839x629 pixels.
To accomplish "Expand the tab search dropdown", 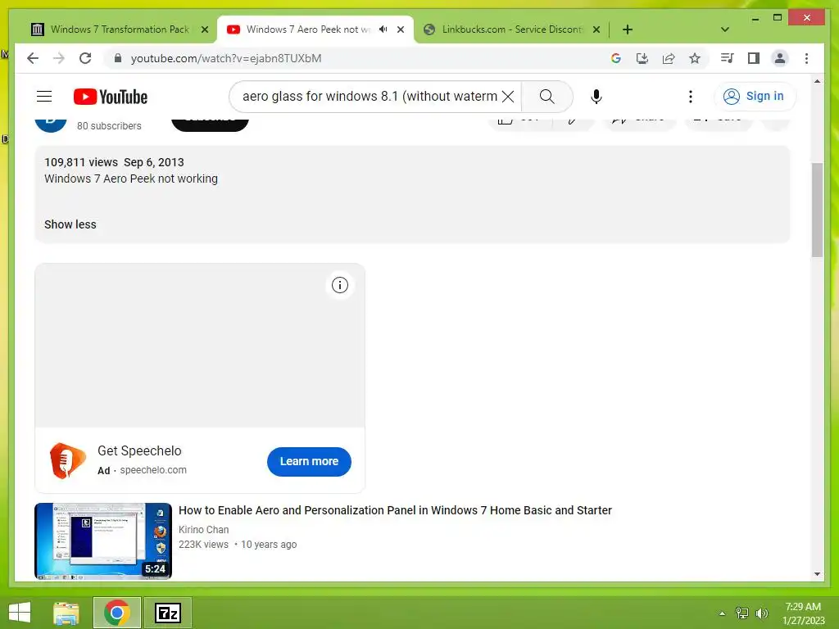I will click(x=724, y=29).
